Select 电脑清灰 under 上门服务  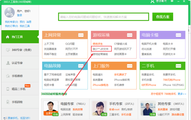tap(98, 75)
